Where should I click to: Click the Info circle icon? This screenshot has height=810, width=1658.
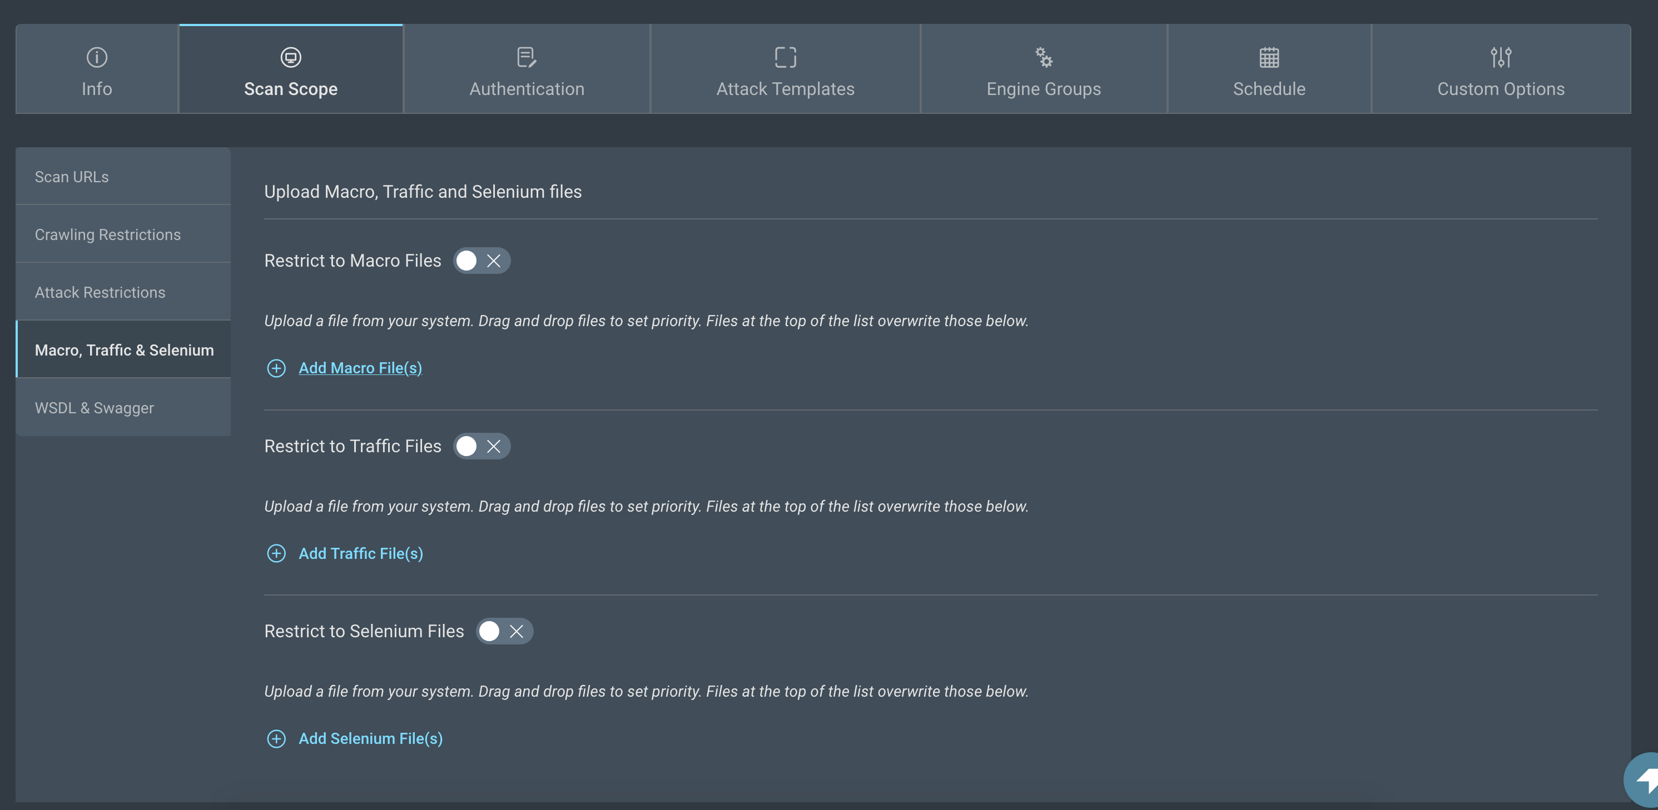[97, 57]
